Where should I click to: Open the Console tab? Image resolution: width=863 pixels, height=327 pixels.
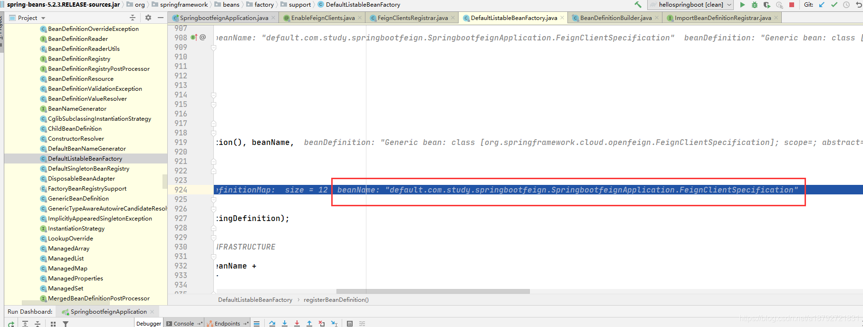tap(184, 324)
